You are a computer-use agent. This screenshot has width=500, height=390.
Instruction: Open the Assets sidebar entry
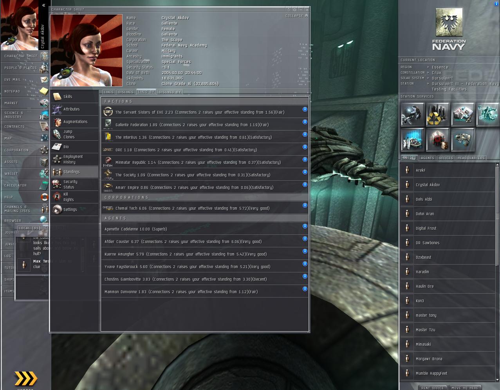(x=25, y=162)
